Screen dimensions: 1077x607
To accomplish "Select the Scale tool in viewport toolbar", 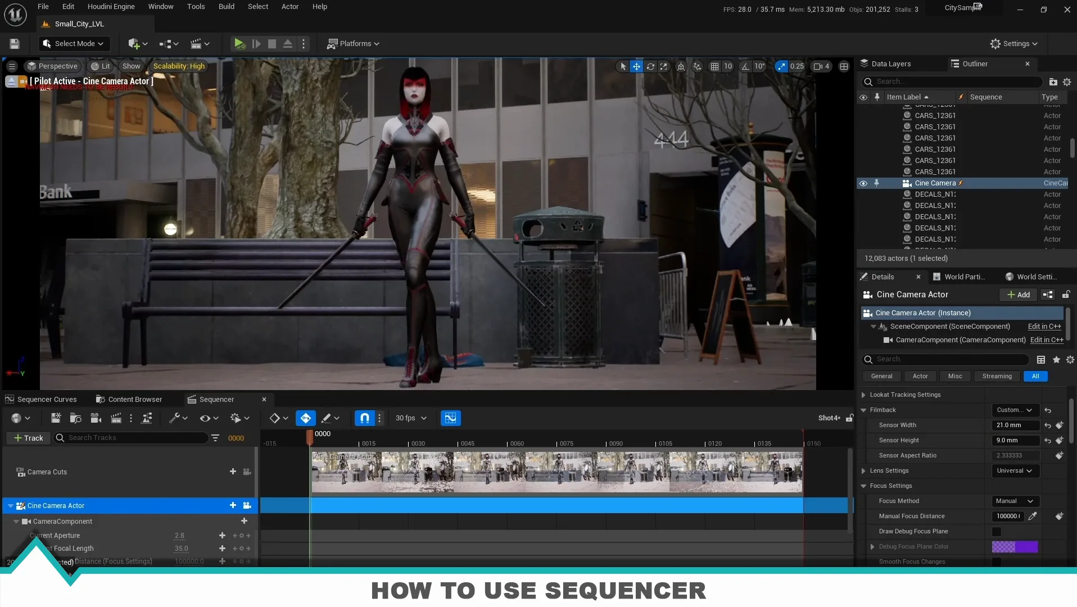I will [665, 66].
